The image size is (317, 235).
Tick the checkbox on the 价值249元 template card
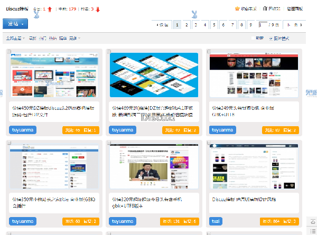pos(209,52)
